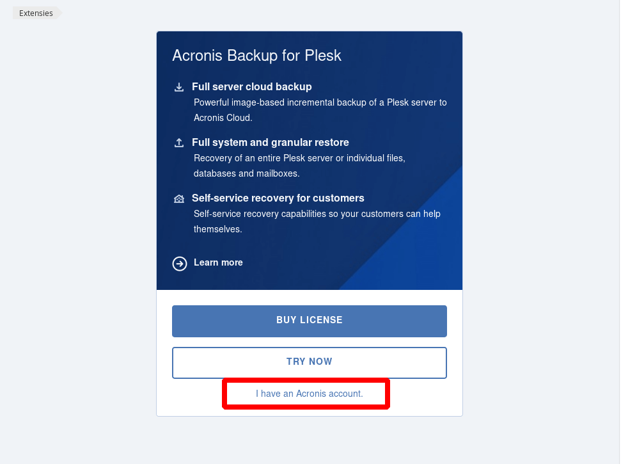Select the I have an Acronis account link
621x464 pixels.
(x=309, y=394)
